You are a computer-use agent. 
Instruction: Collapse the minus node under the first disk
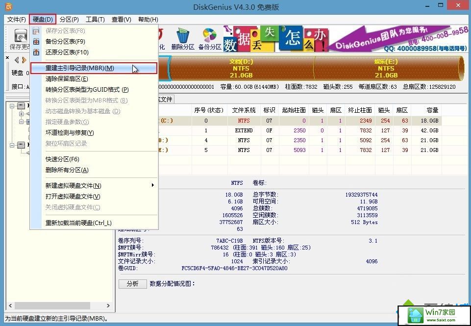tap(21, 122)
